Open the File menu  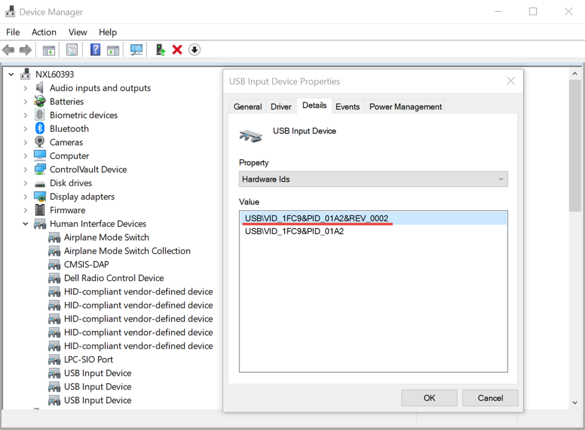tap(13, 32)
